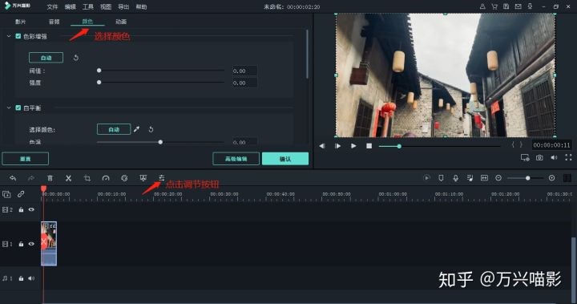This screenshot has width=577, height=304.
Task: Collapse the 色彩增强 section chevron
Action: [9, 36]
